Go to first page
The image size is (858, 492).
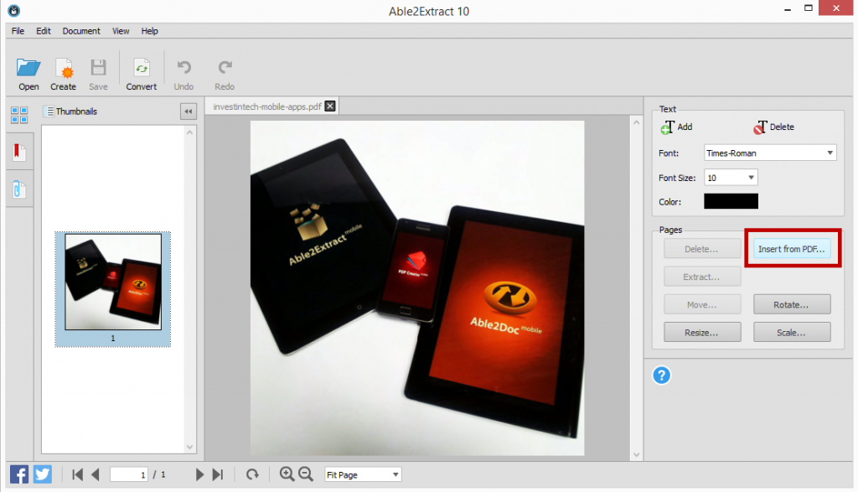pos(78,474)
